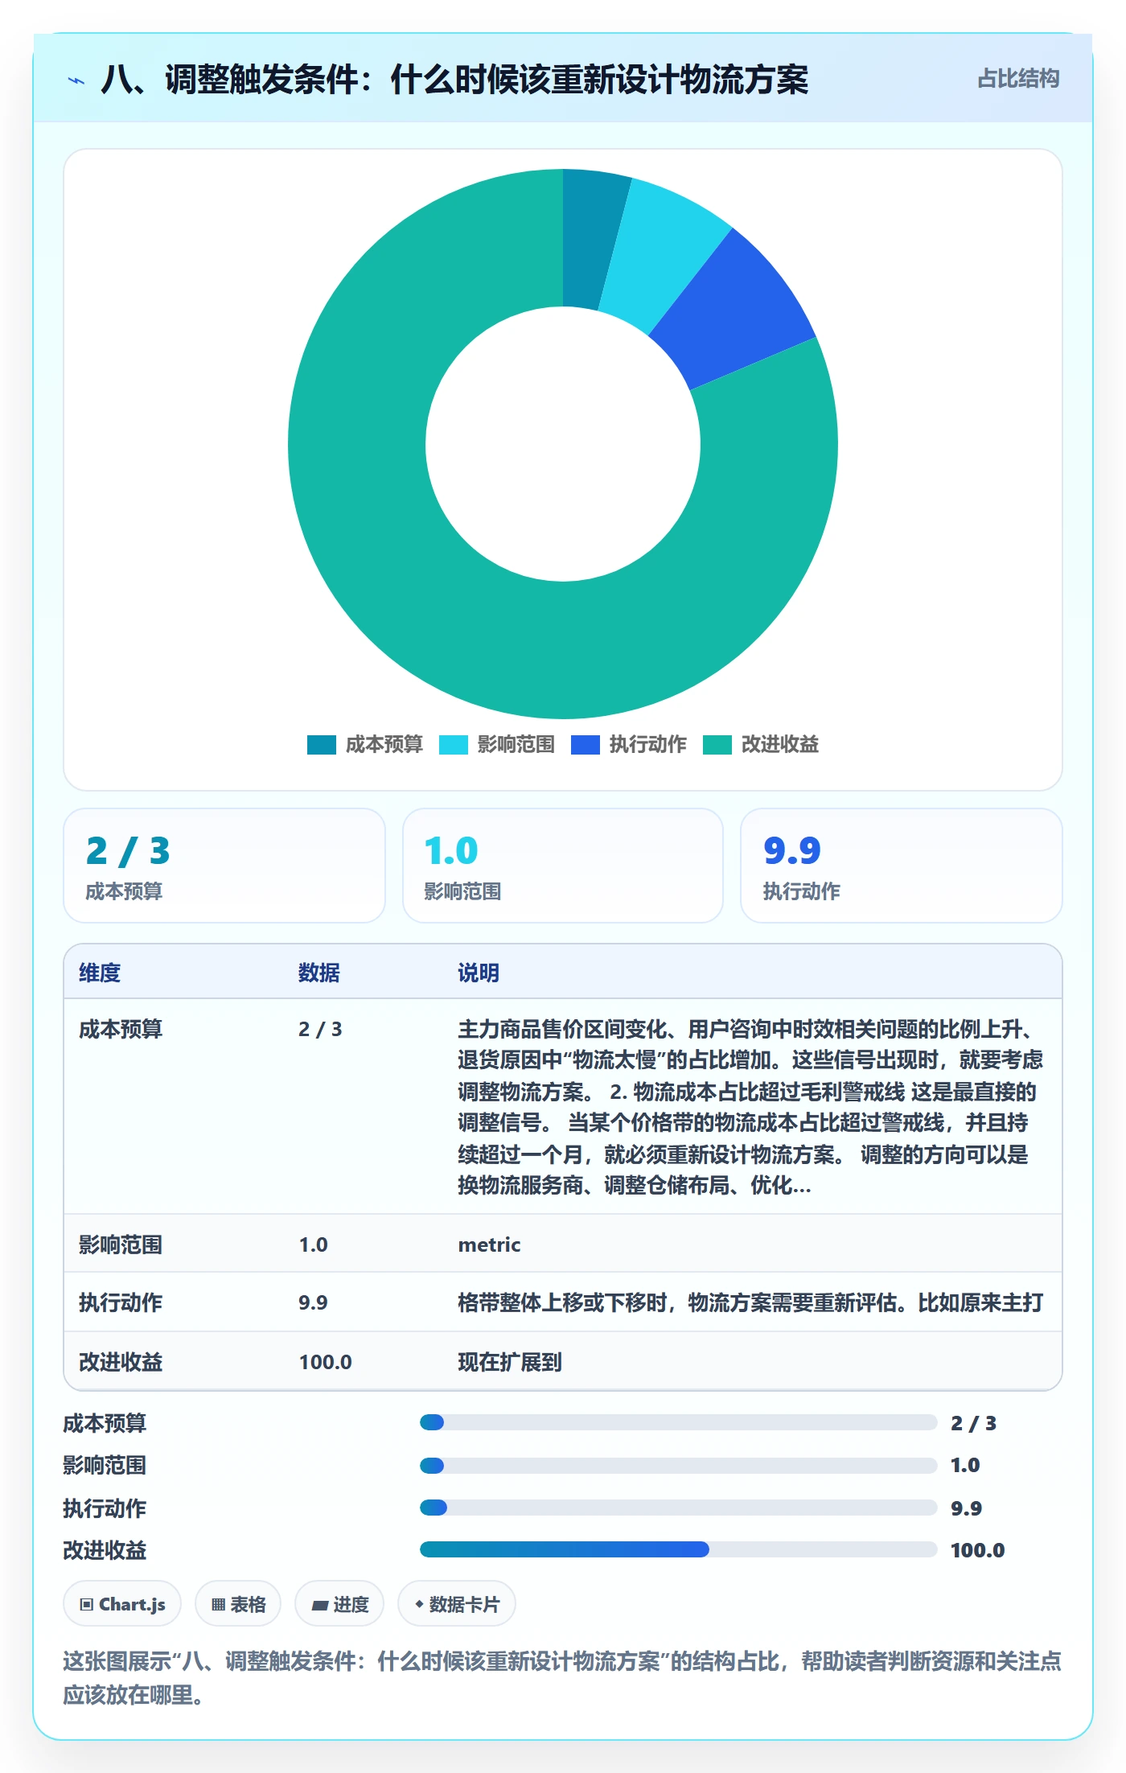This screenshot has height=1773, width=1126.
Task: Click the diamond icon in 数据卡片 tag
Action: click(x=418, y=1604)
